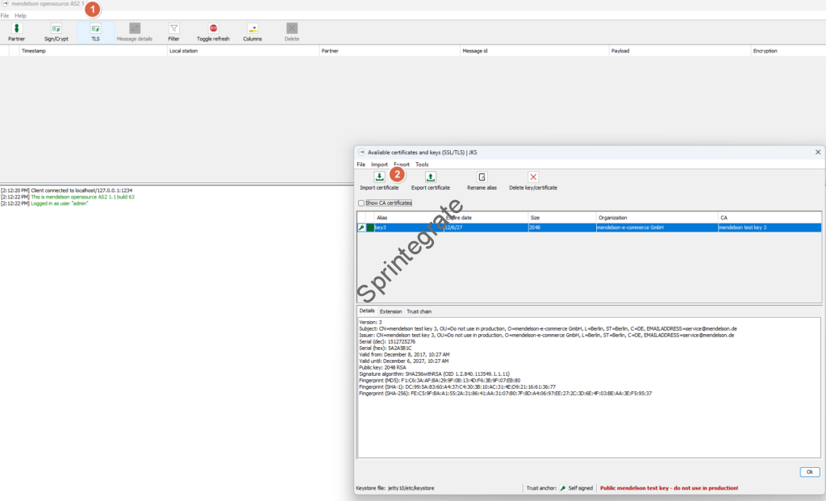826x501 pixels.
Task: Open the Tools menu in certificate dialog
Action: tap(422, 165)
